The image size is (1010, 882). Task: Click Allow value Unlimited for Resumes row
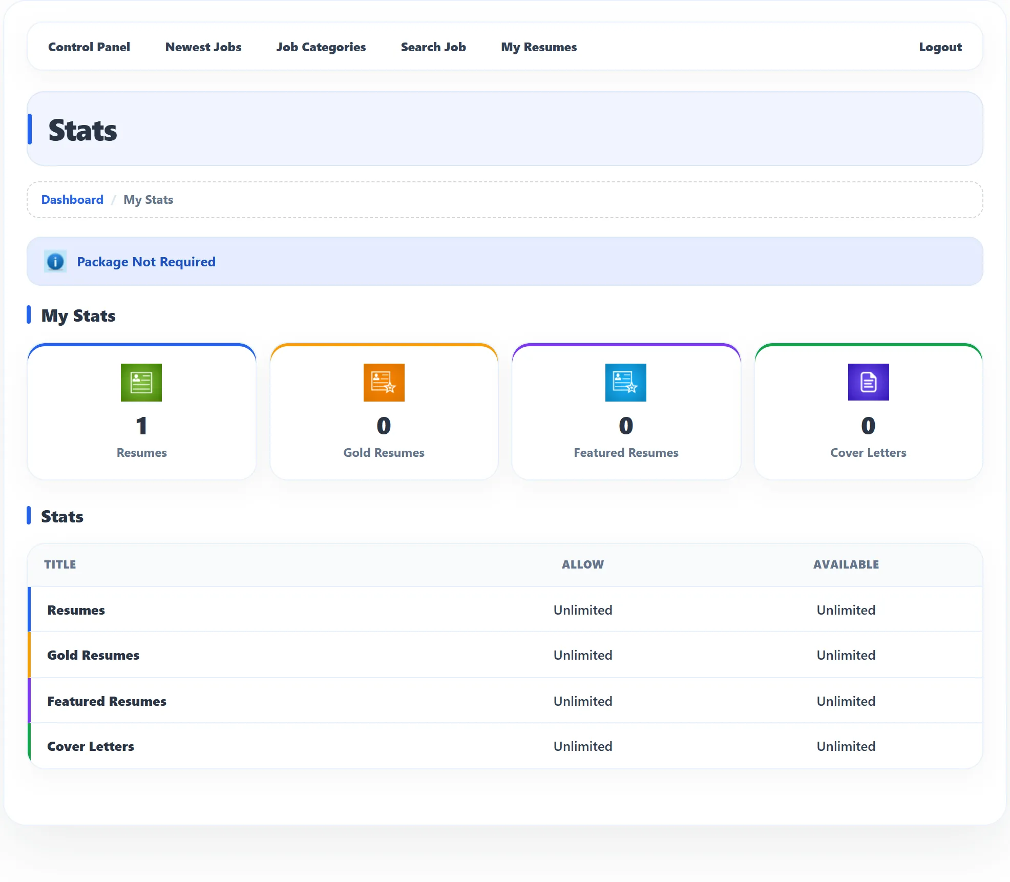[x=583, y=610]
